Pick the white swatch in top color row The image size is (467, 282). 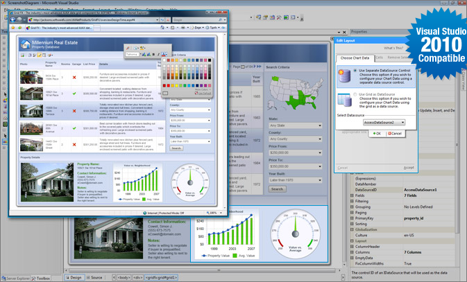click(164, 60)
